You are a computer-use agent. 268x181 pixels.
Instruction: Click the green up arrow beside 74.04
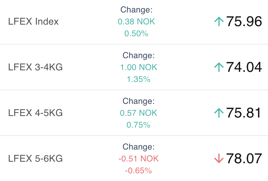(219, 67)
